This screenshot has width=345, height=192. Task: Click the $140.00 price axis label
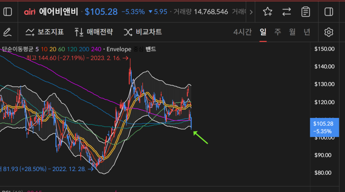pyautogui.click(x=324, y=67)
